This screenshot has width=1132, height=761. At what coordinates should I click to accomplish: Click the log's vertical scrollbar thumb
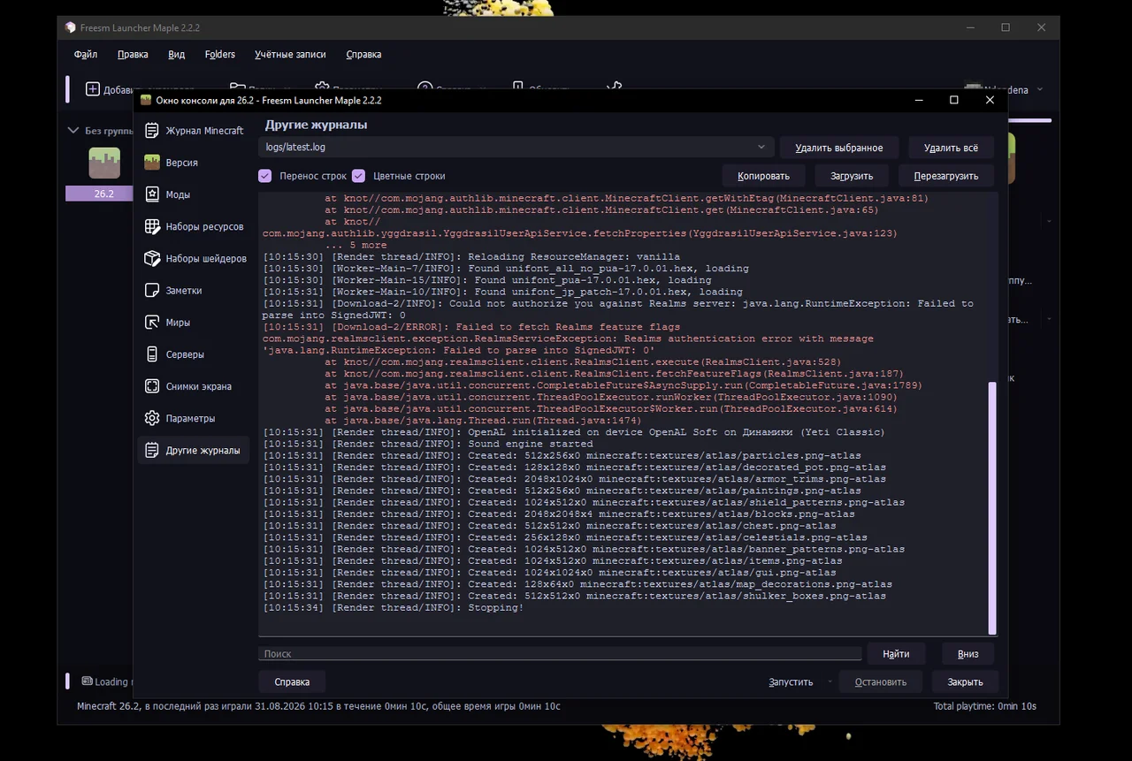click(x=992, y=507)
